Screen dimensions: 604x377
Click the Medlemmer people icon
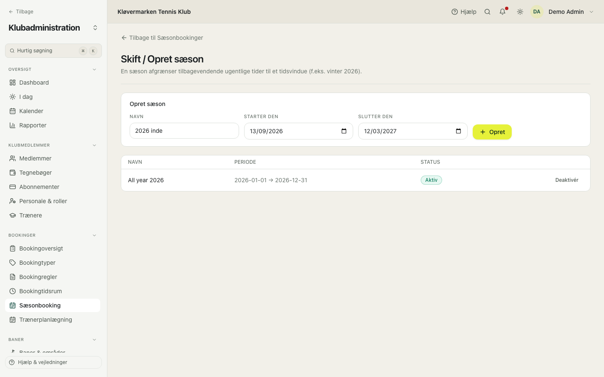(13, 158)
